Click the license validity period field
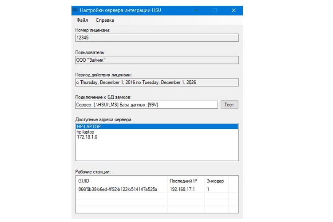This screenshot has height=222, width=333. pos(157,82)
